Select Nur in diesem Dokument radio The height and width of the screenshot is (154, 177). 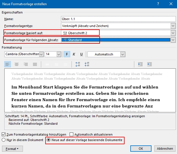tap(4, 140)
